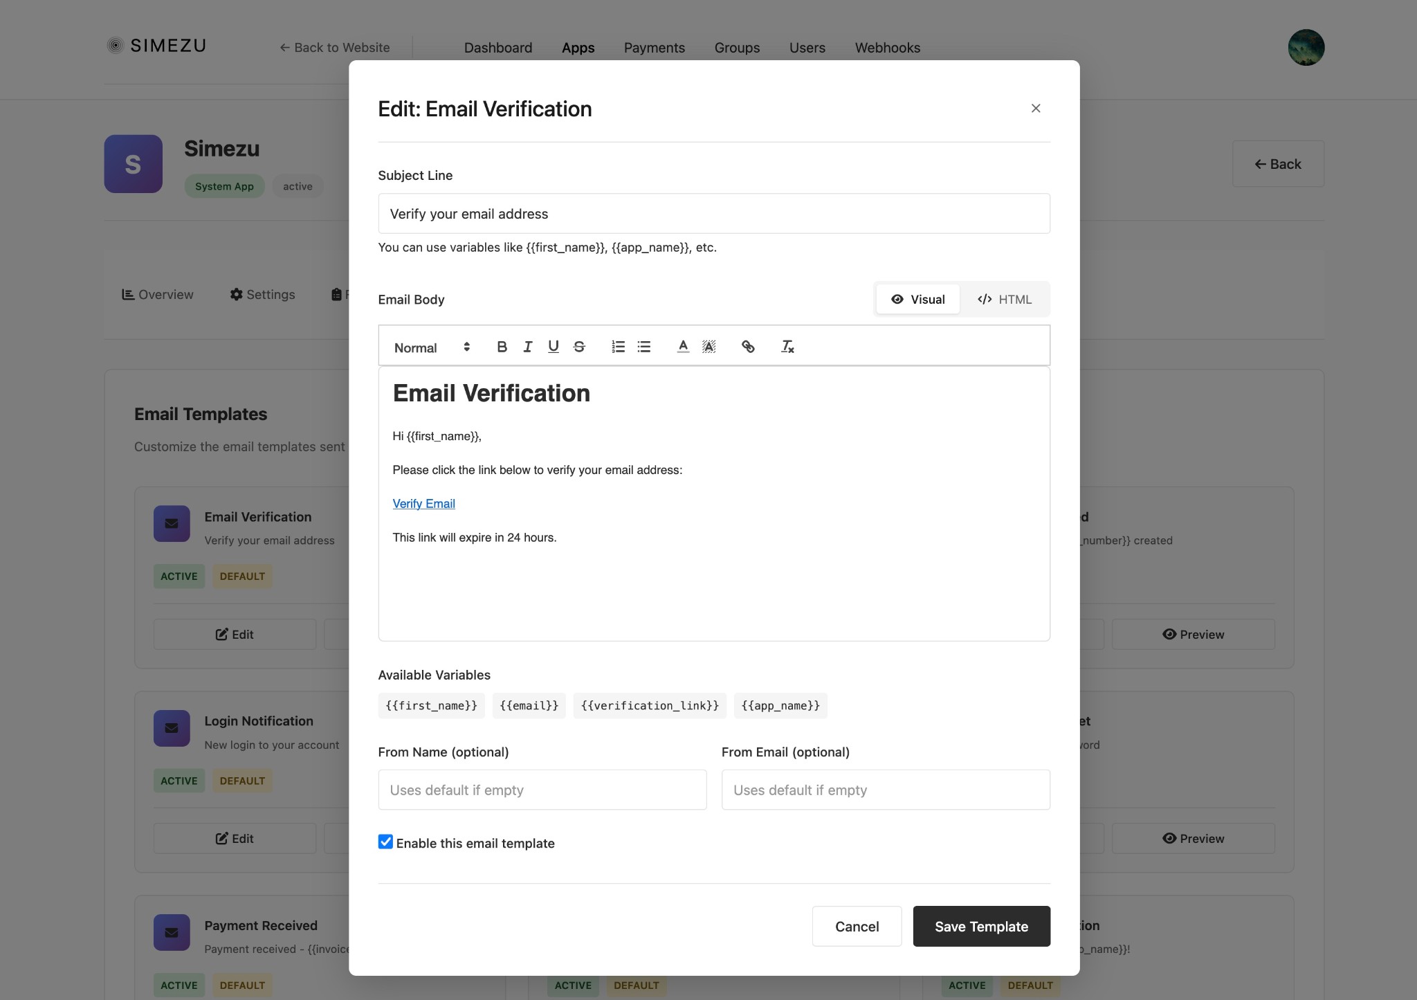Click the {{email}} variable chip

coord(529,706)
